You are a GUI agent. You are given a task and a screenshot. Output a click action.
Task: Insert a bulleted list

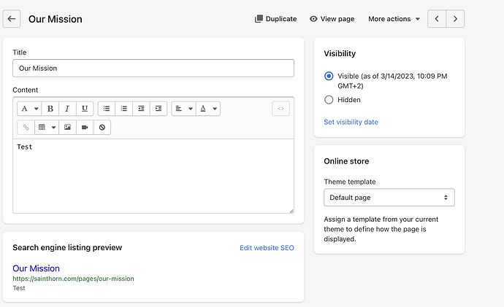pos(107,109)
